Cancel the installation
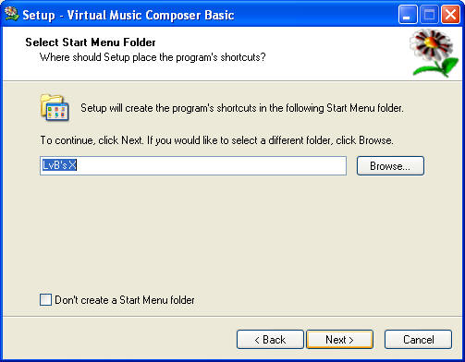 [x=418, y=340]
